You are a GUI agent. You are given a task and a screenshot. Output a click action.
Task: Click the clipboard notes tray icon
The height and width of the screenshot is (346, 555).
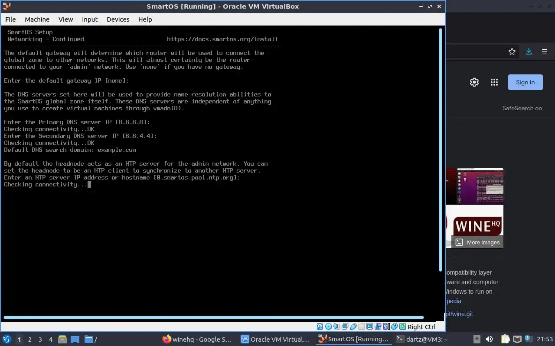[x=505, y=339]
